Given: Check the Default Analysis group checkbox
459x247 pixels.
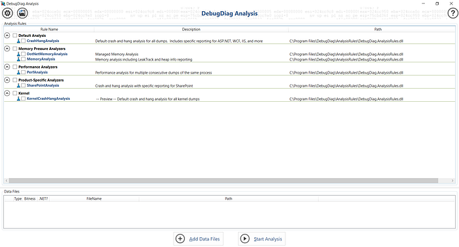Looking at the screenshot, I should tap(15, 35).
